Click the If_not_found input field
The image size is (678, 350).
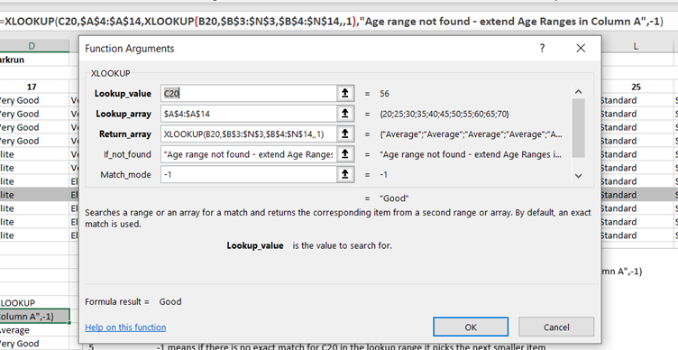tap(249, 154)
